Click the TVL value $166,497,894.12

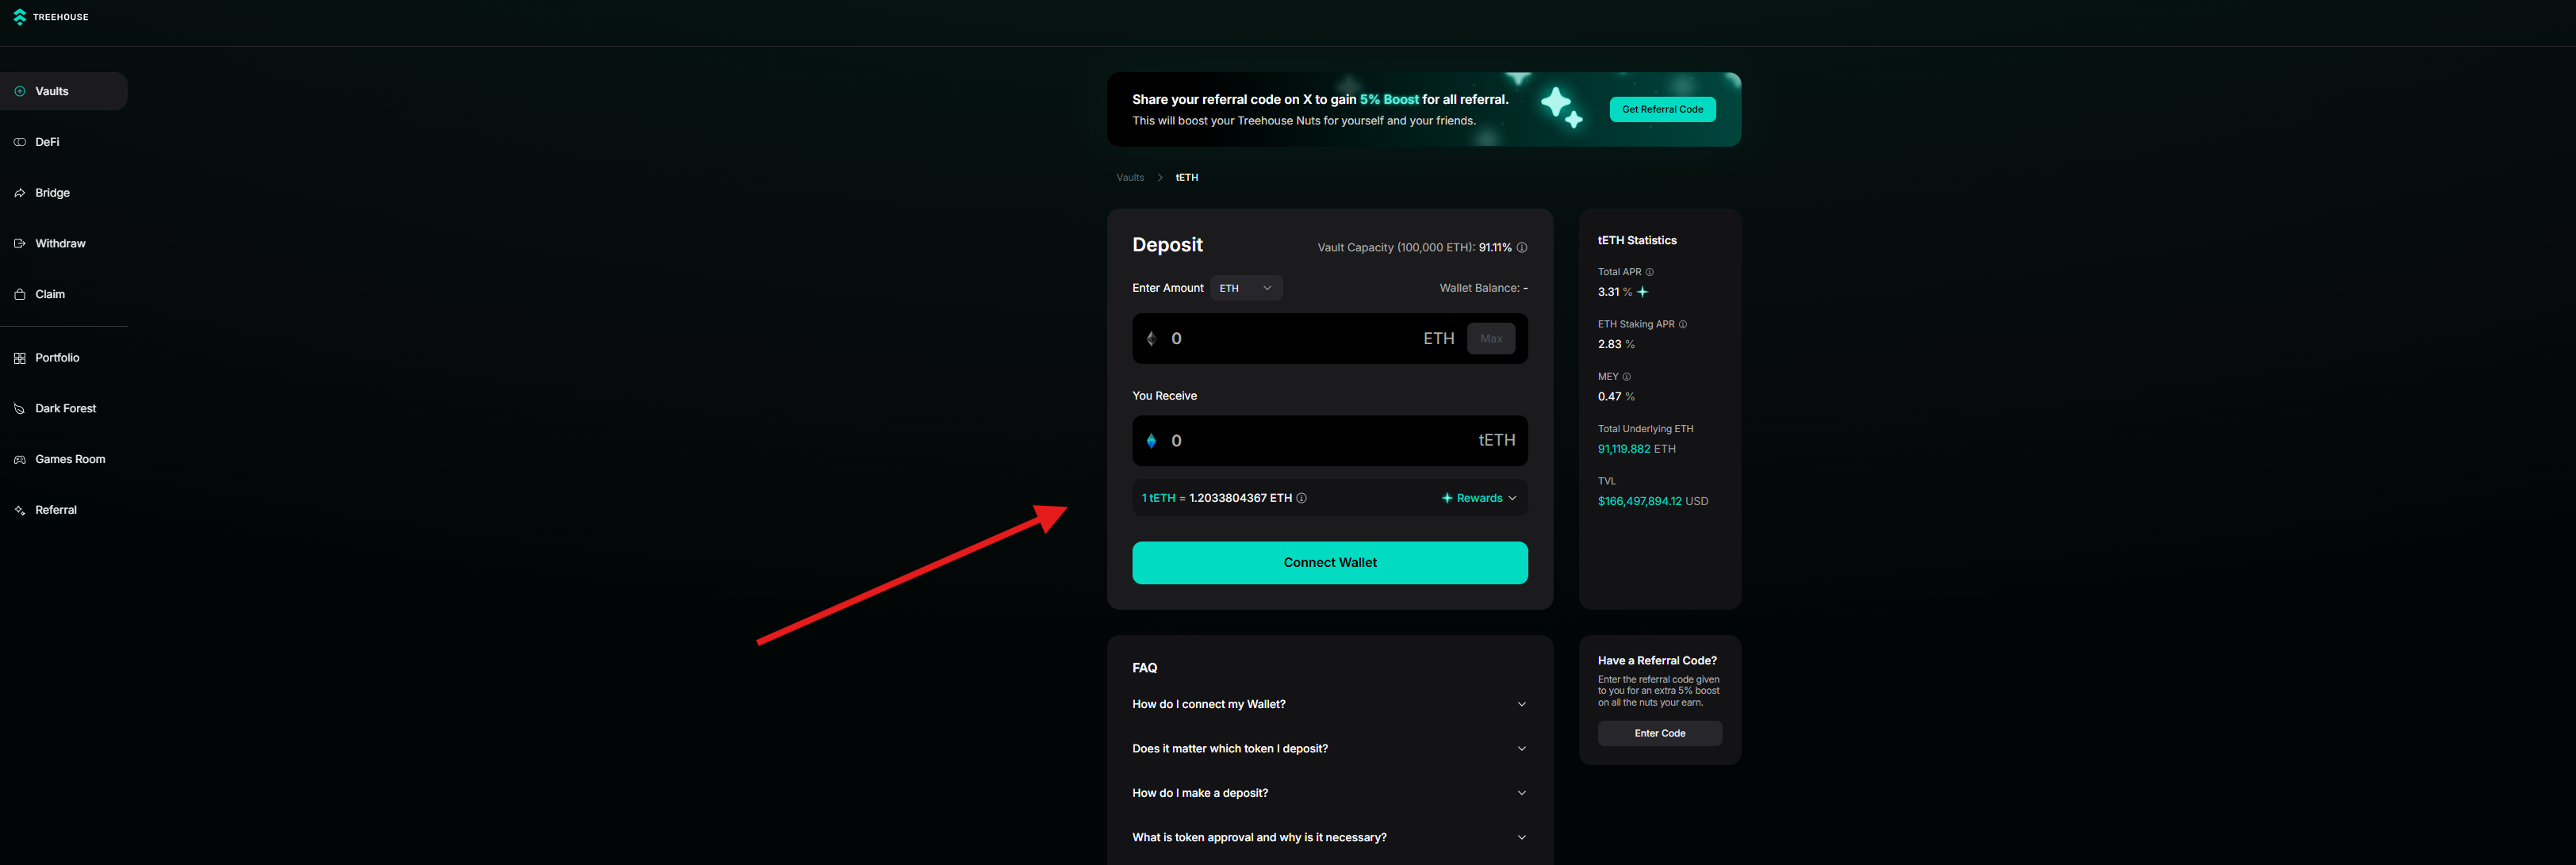click(x=1639, y=502)
